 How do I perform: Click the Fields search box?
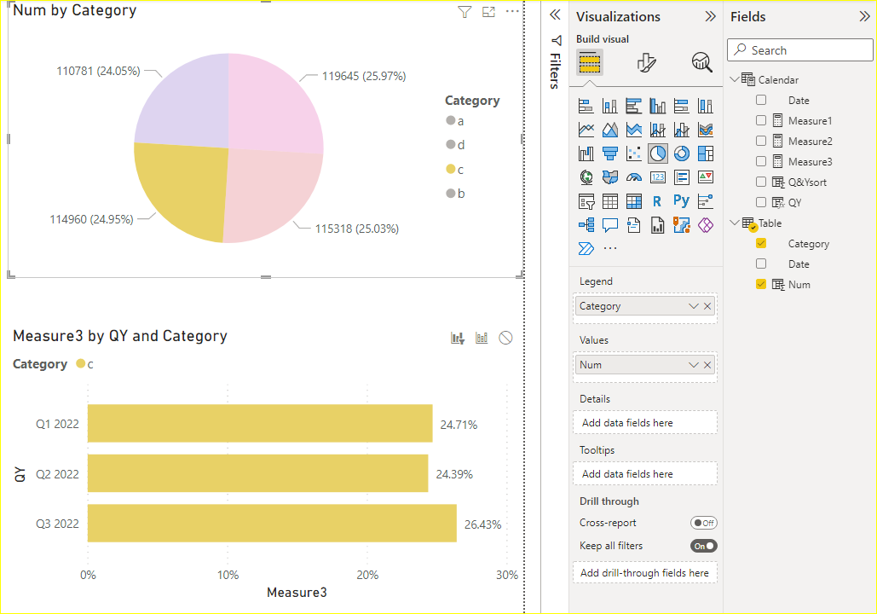799,49
